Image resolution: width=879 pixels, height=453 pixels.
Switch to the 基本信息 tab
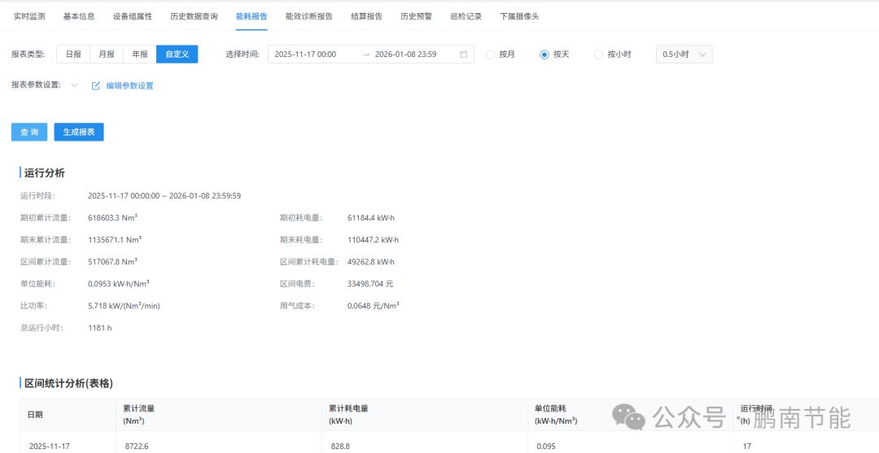pyautogui.click(x=79, y=16)
